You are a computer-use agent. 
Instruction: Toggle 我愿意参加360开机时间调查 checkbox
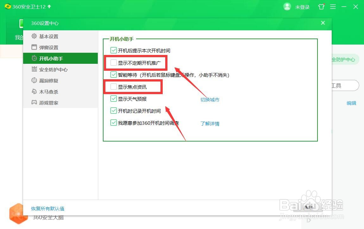[114, 123]
